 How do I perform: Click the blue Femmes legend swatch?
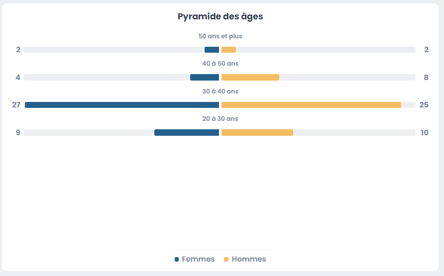tap(177, 260)
